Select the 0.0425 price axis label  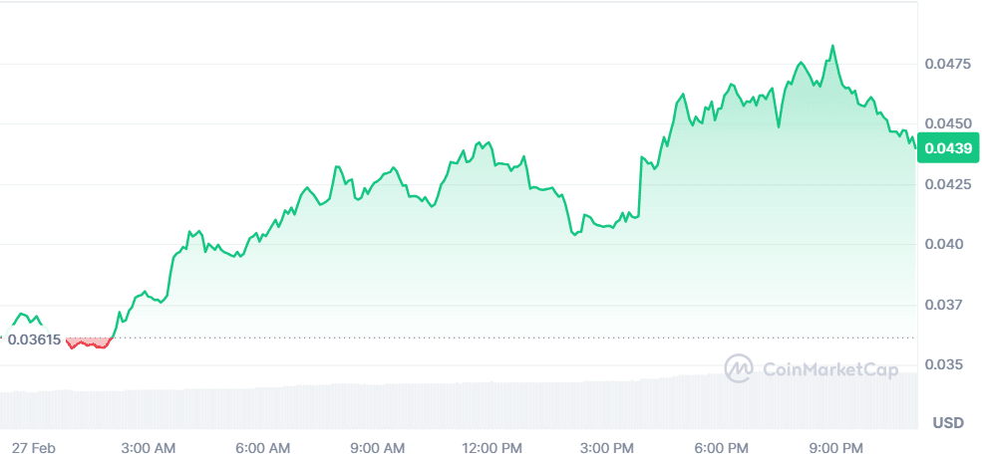click(947, 185)
